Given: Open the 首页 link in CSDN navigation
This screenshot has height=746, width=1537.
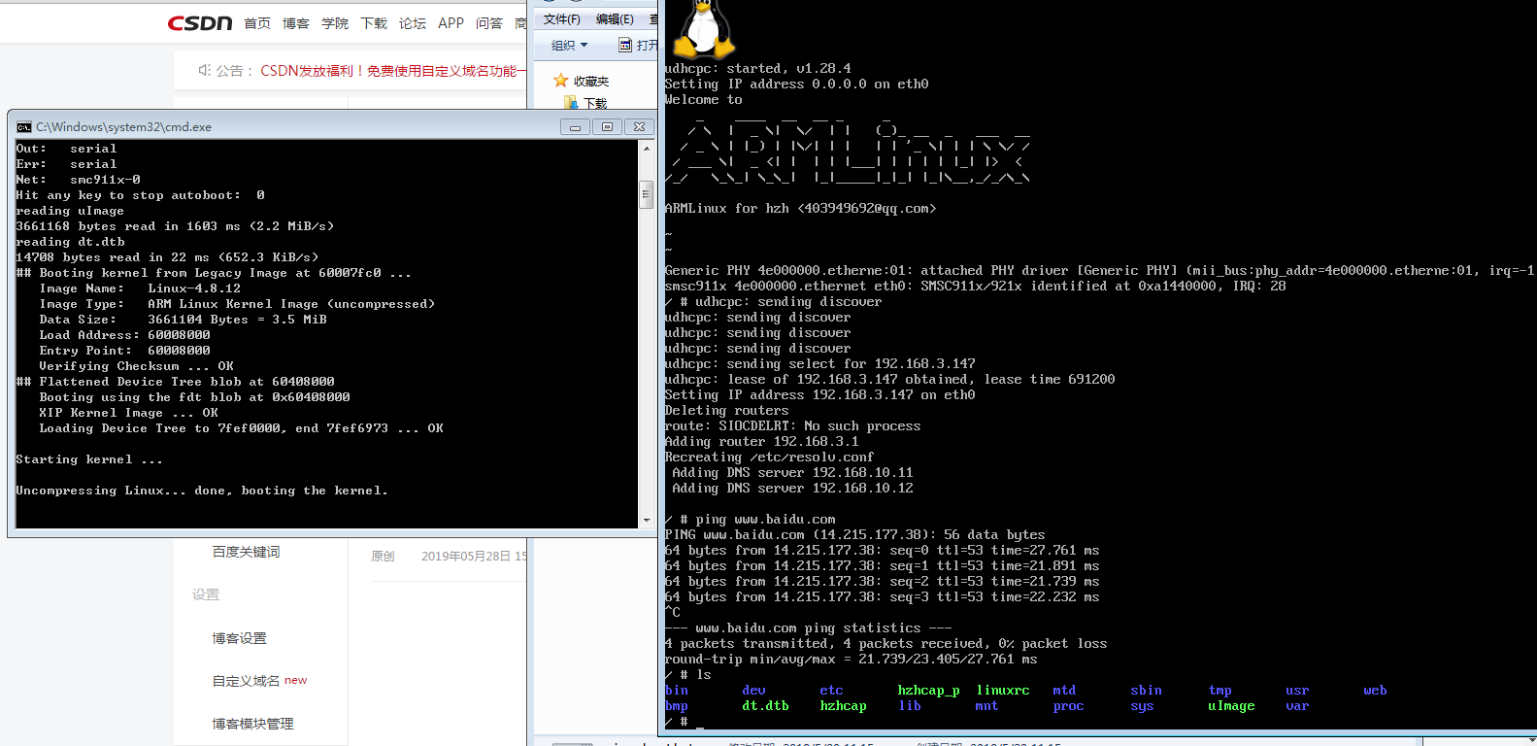Looking at the screenshot, I should (257, 23).
